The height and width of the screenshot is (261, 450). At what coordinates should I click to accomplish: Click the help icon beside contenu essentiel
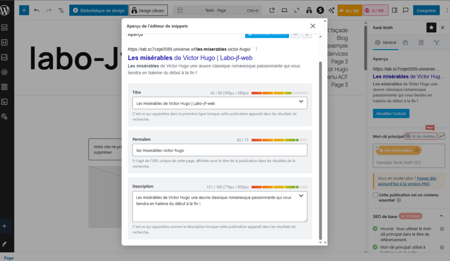pos(399,200)
